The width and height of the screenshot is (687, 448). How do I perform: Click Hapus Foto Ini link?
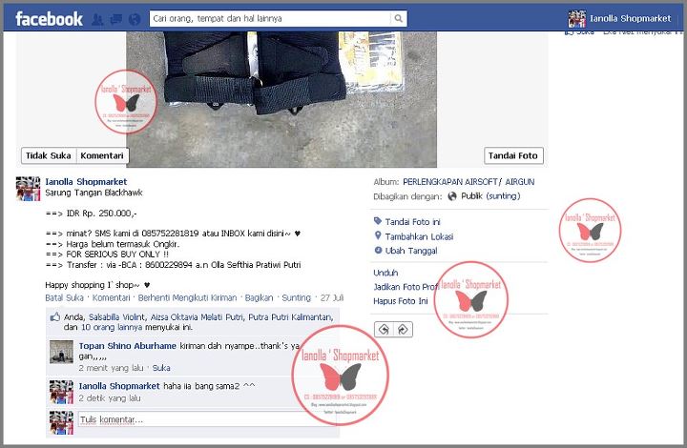click(x=401, y=301)
